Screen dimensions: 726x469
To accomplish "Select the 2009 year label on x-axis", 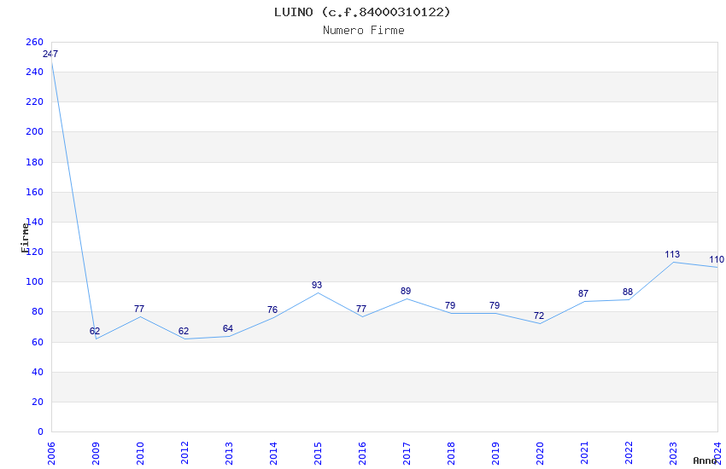I will (x=96, y=453).
